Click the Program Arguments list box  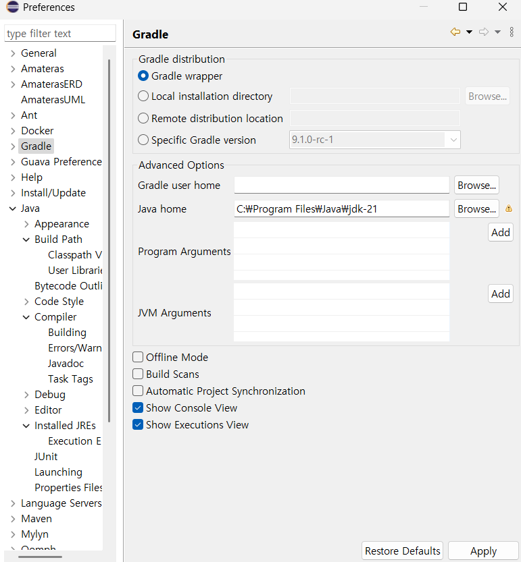341,251
